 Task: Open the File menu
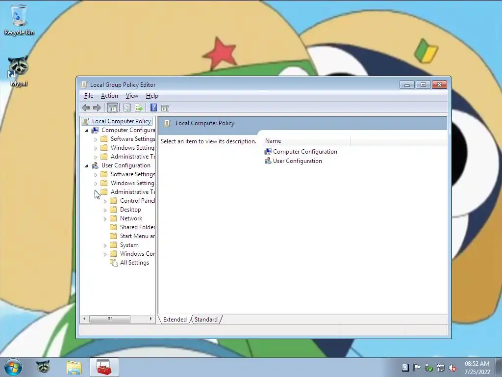point(89,96)
